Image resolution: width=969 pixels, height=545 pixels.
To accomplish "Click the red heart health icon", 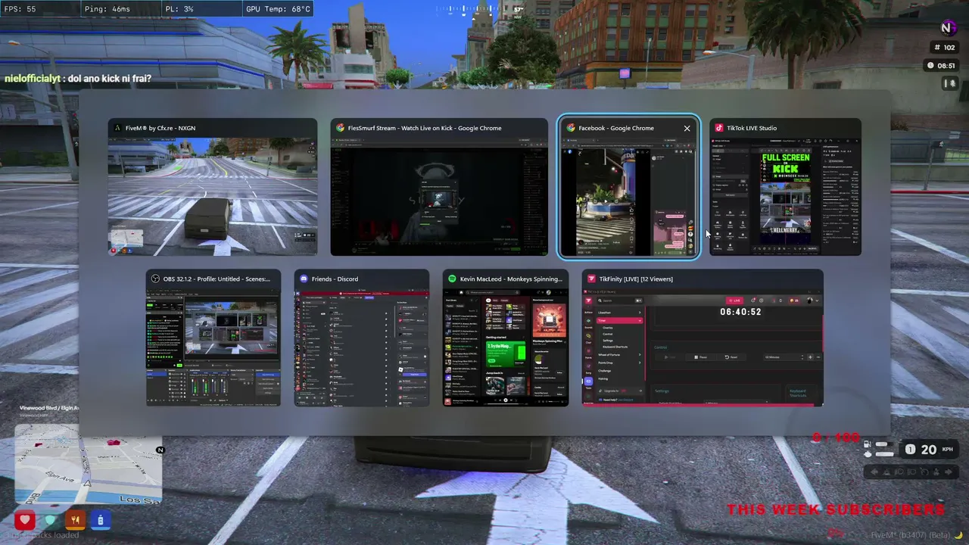I will 25,520.
